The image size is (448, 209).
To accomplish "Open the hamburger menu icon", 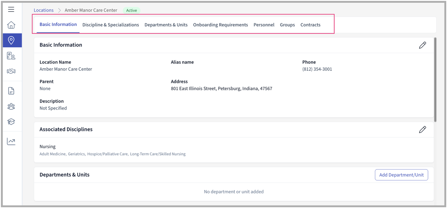I will coord(11,10).
